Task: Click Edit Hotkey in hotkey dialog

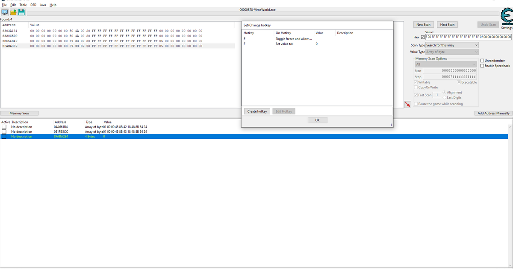Action: pos(284,111)
